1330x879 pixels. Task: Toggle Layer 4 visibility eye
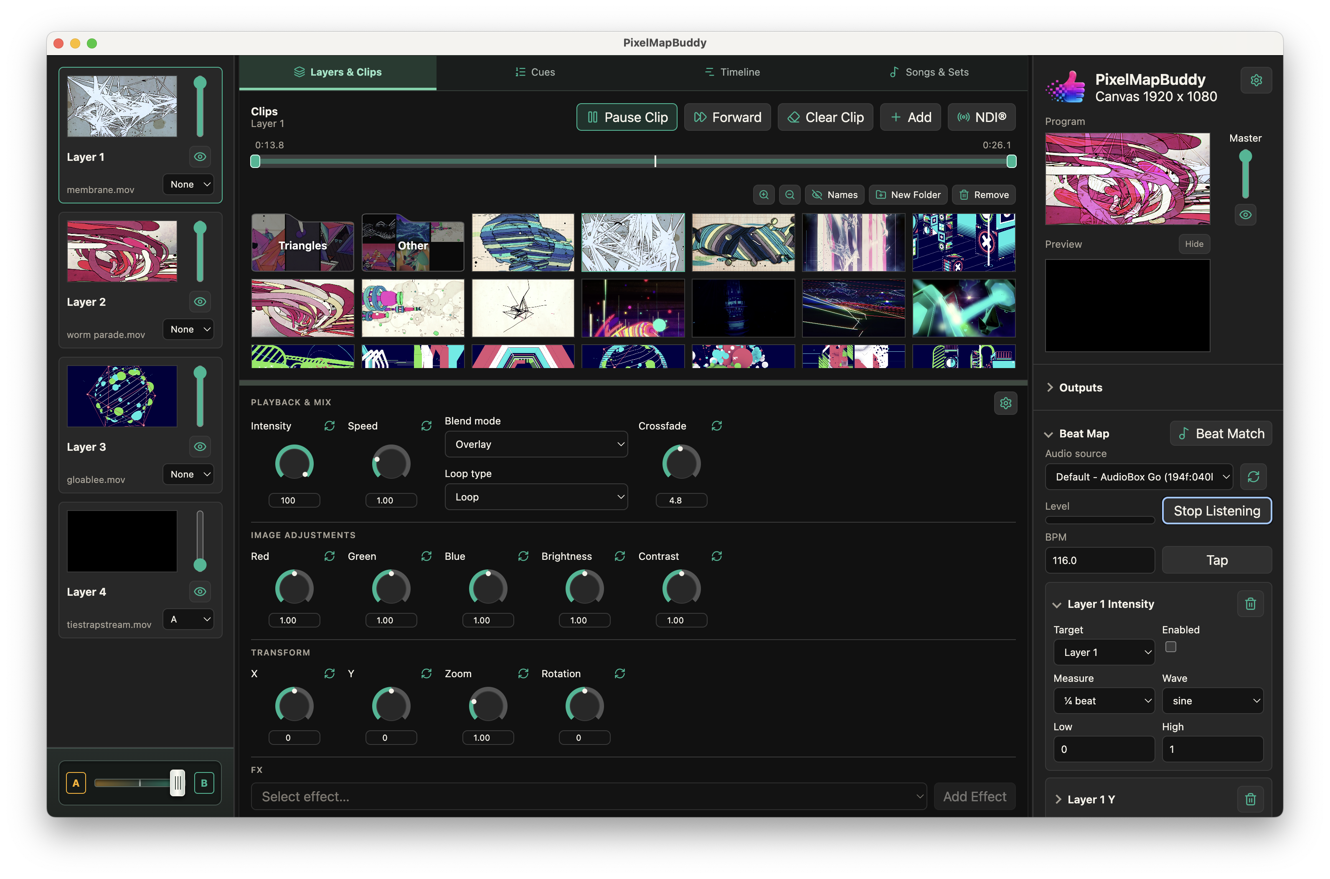click(200, 592)
